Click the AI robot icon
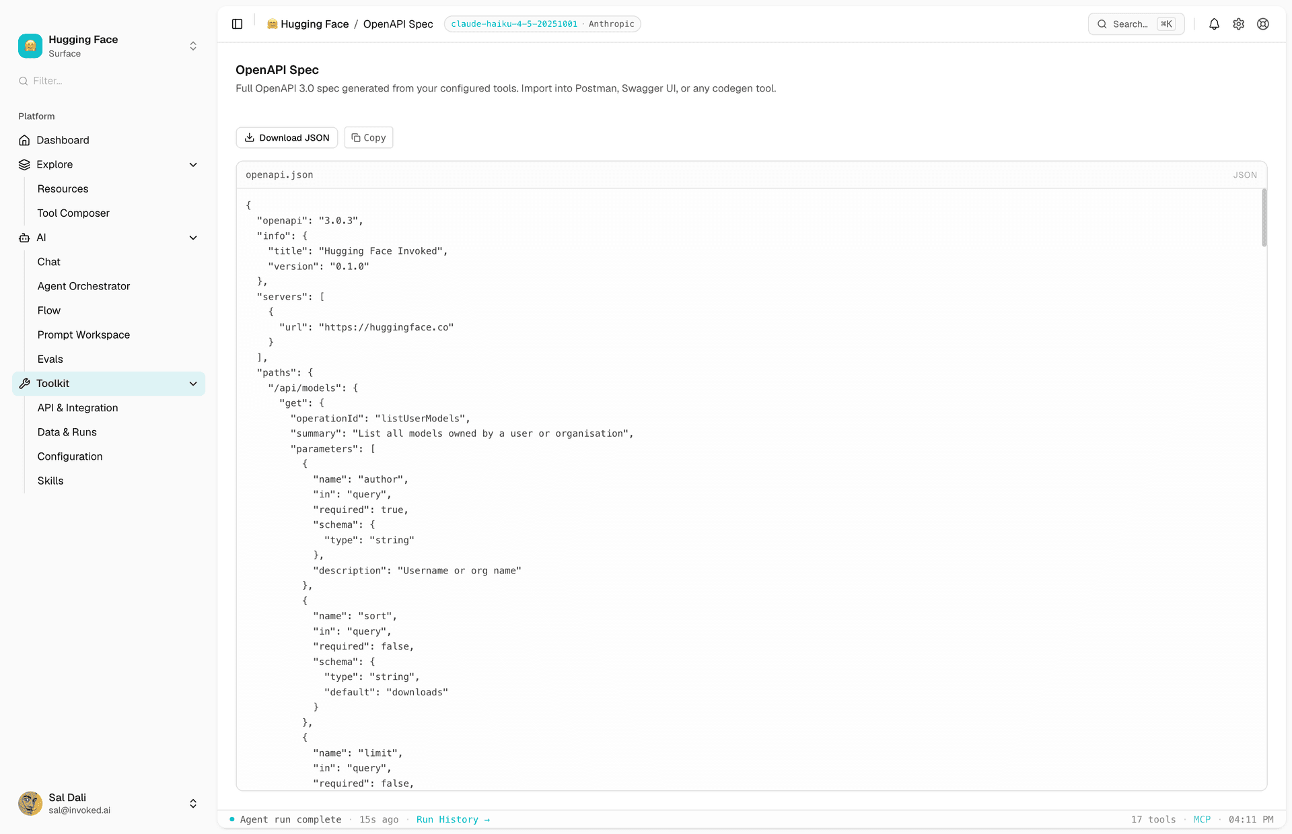The image size is (1292, 834). (24, 238)
